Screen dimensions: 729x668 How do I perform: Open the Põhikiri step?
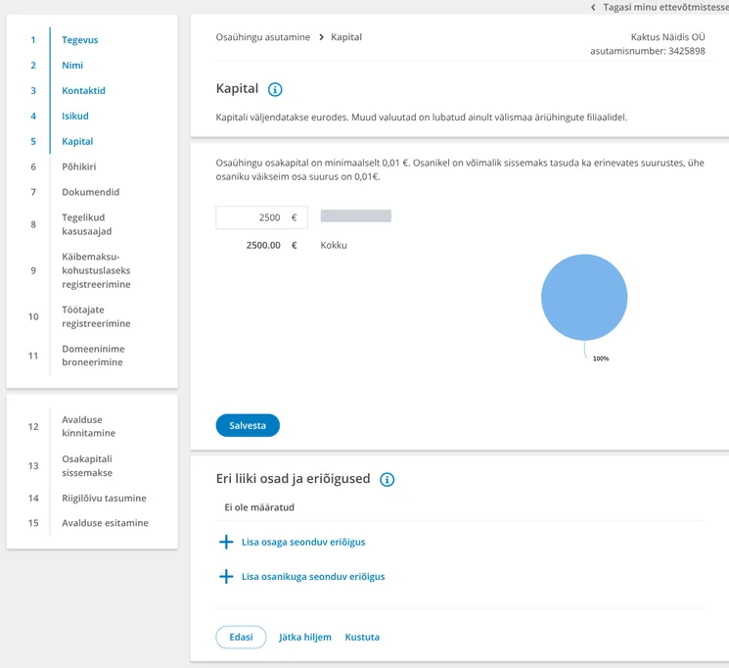(x=79, y=167)
